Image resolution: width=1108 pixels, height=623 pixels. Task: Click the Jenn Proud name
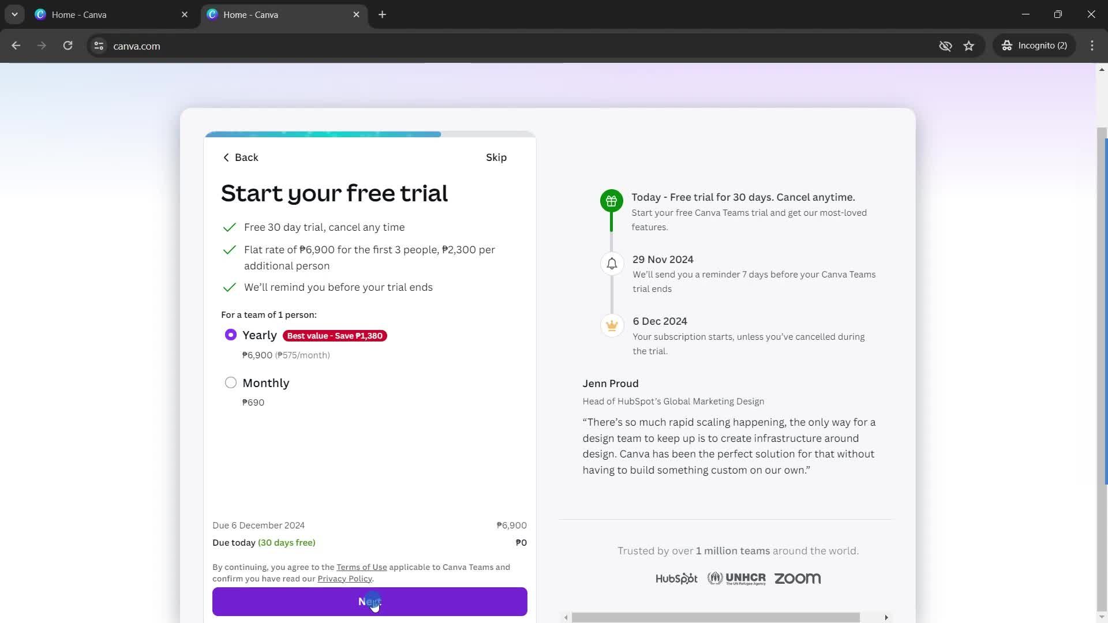tap(610, 384)
